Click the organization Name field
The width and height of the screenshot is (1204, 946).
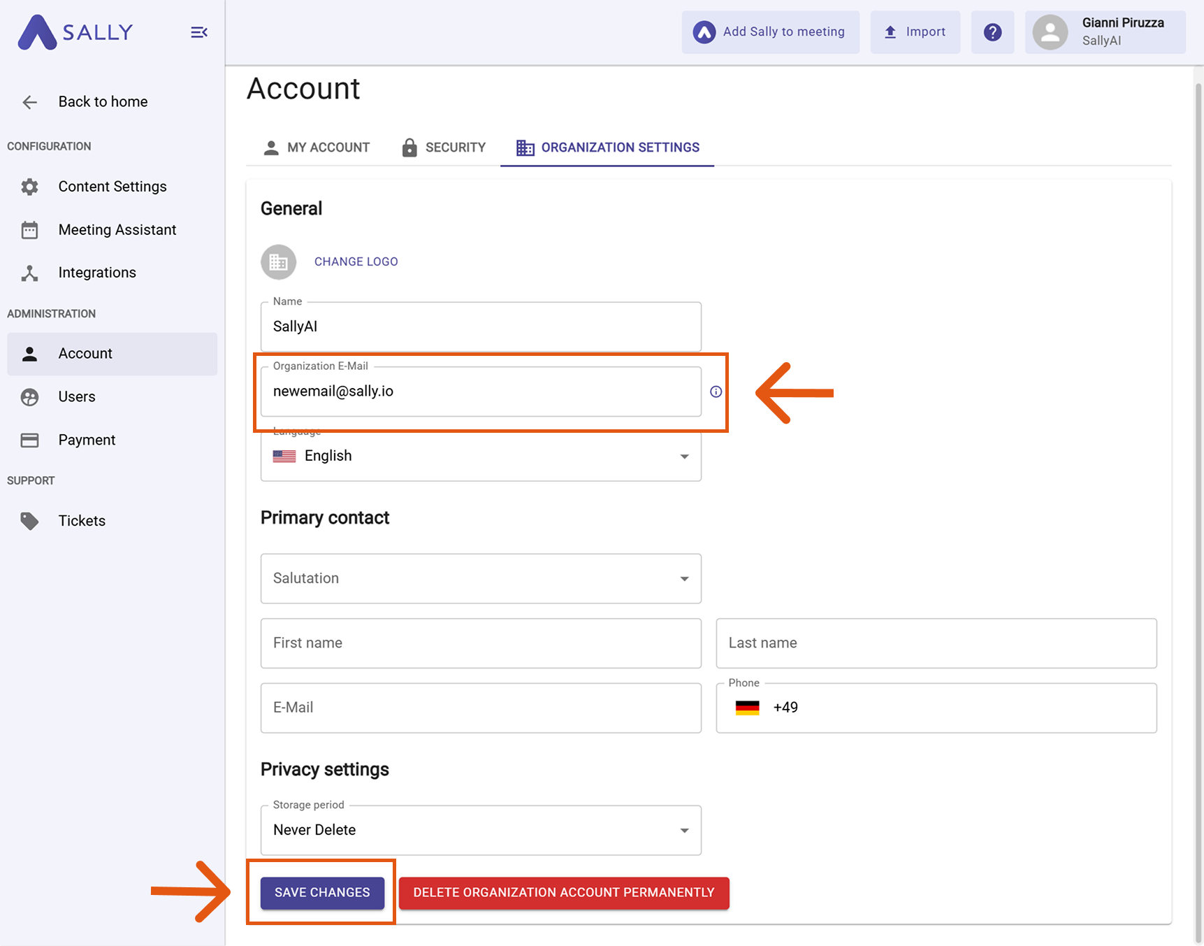[x=481, y=327]
